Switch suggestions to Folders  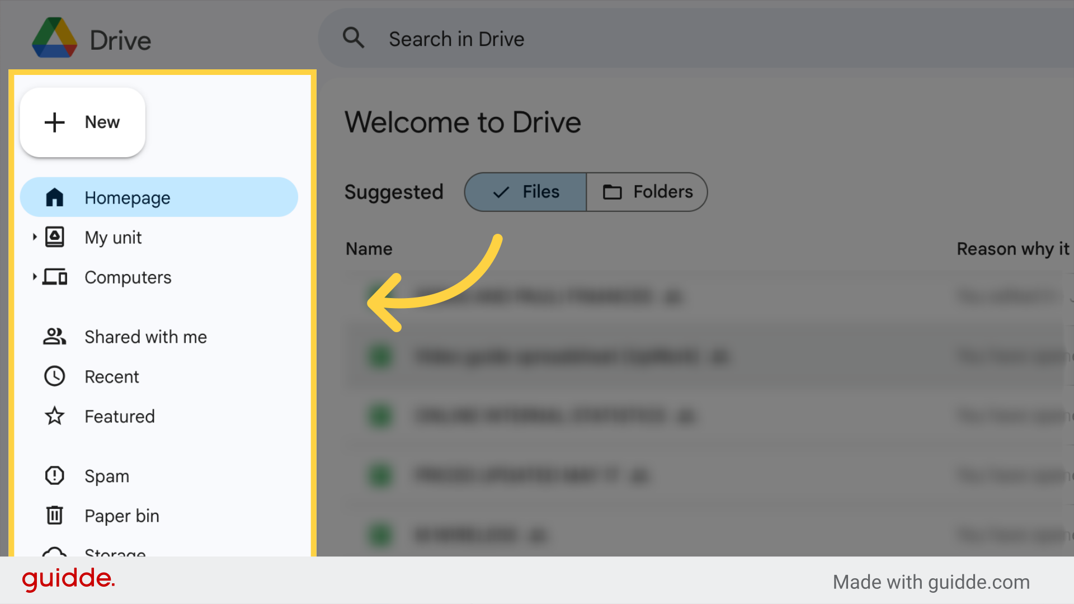click(647, 192)
